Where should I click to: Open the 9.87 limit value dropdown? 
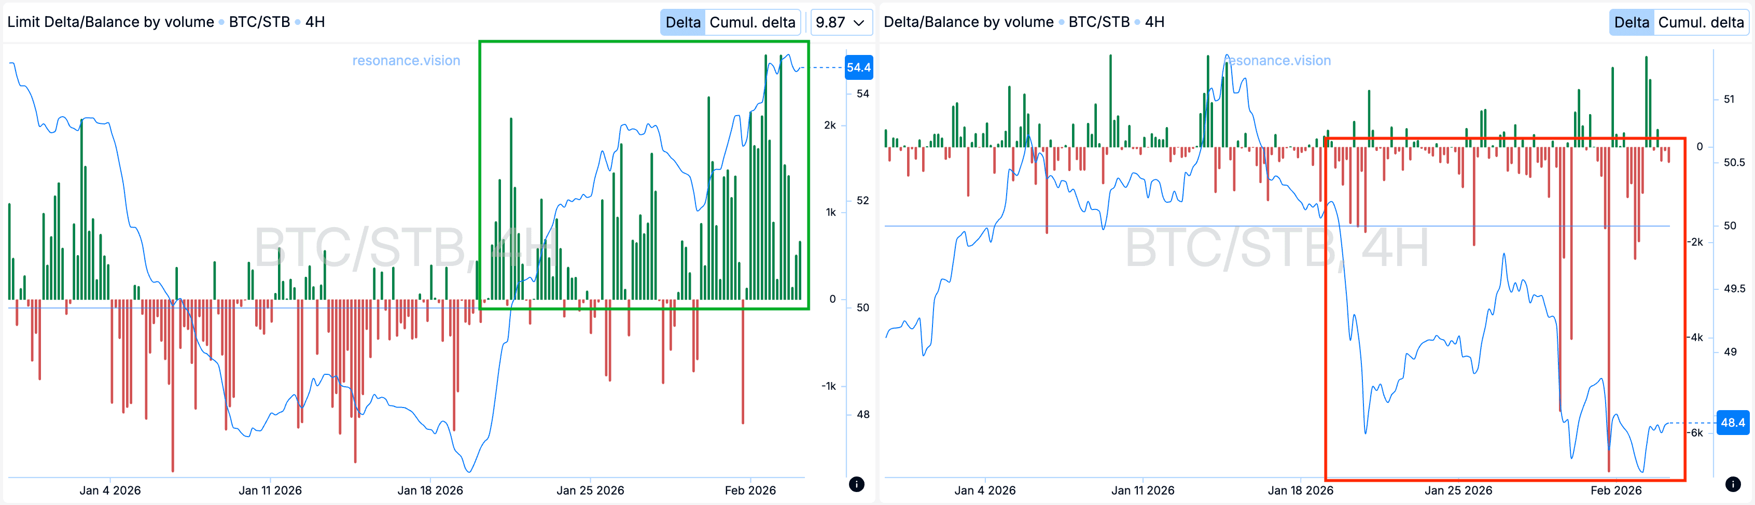841,22
